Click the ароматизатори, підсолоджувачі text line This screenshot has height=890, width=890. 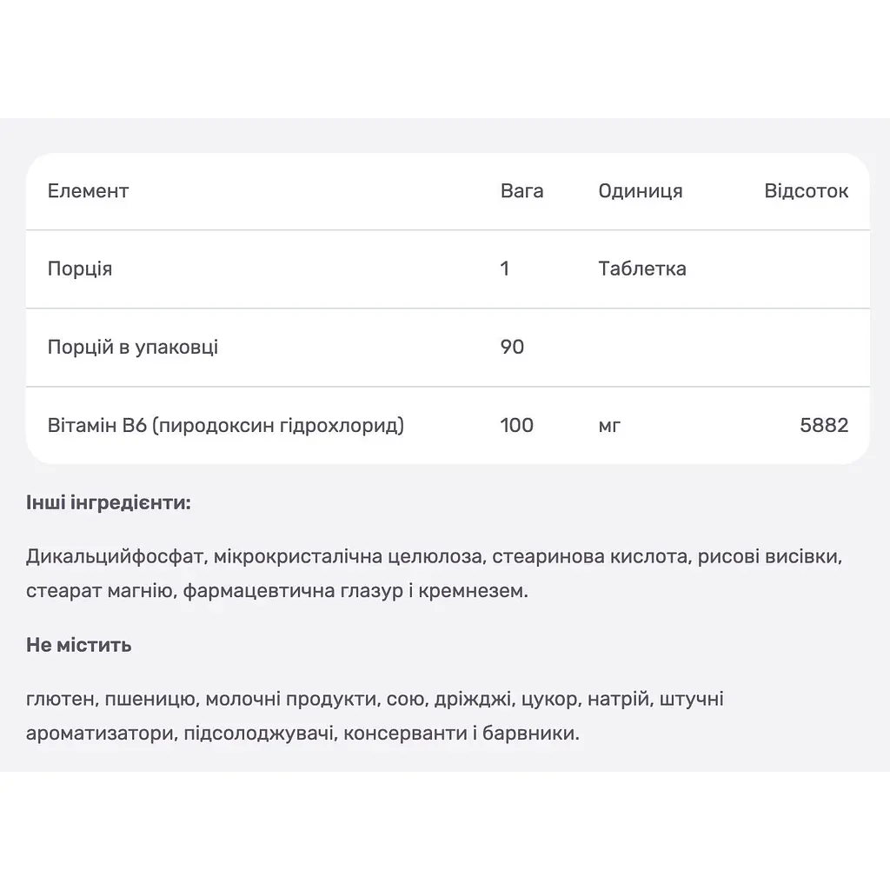[302, 734]
